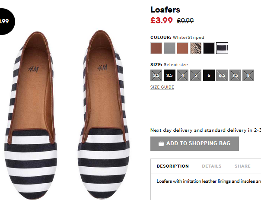Screen dimensions: 261x200
Task: Choose the black colour swatch
Action: [x=209, y=48]
